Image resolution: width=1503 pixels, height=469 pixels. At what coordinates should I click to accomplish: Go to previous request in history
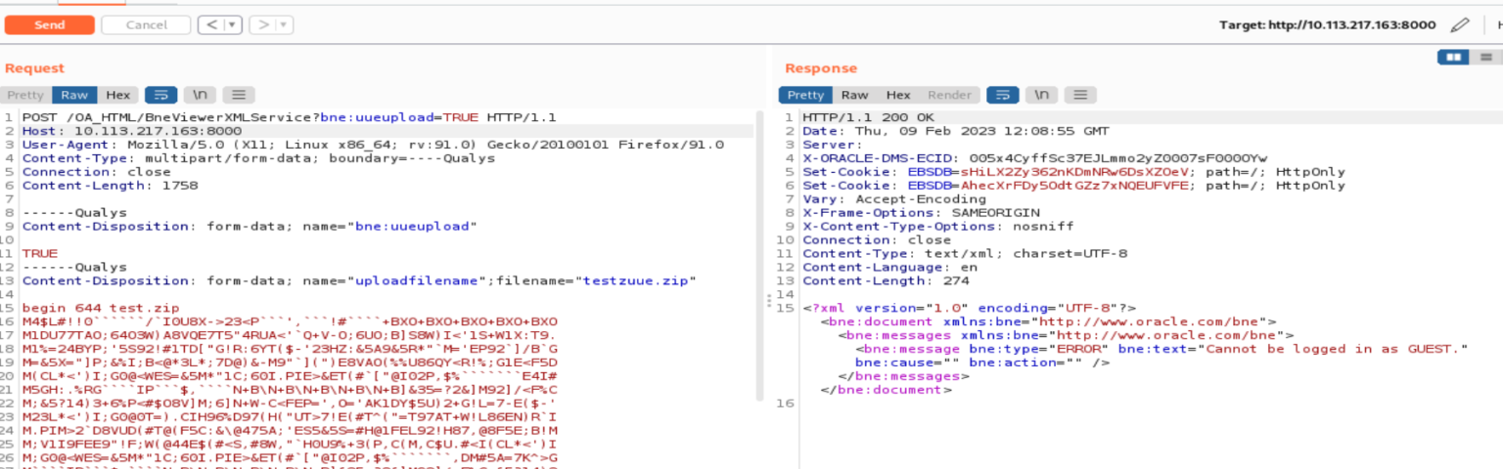click(208, 24)
